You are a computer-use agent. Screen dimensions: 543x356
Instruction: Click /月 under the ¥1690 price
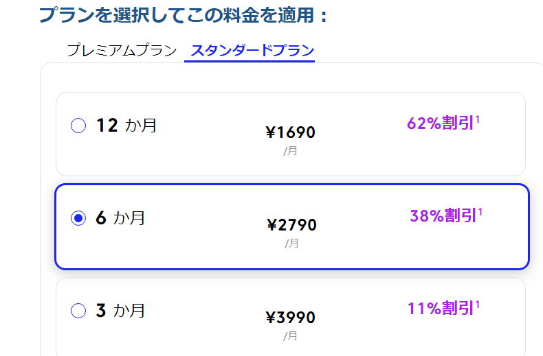[290, 151]
